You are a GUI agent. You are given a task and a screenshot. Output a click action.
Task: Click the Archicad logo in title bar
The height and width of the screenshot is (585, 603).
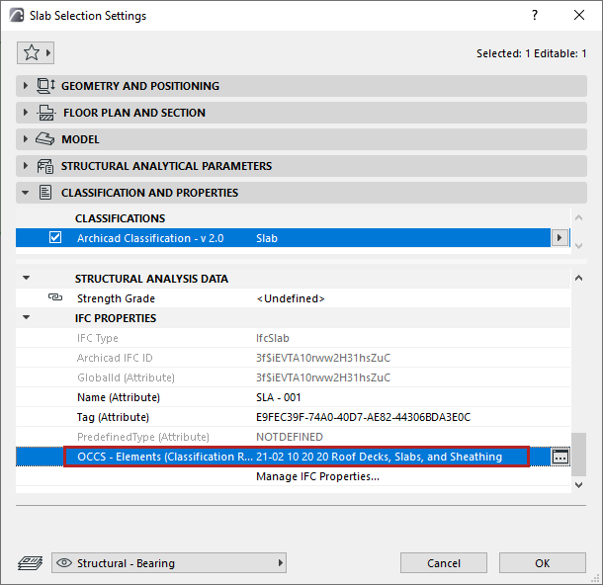(17, 16)
